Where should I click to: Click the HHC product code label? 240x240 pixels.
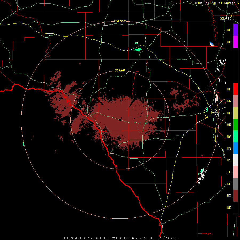[x=234, y=16]
